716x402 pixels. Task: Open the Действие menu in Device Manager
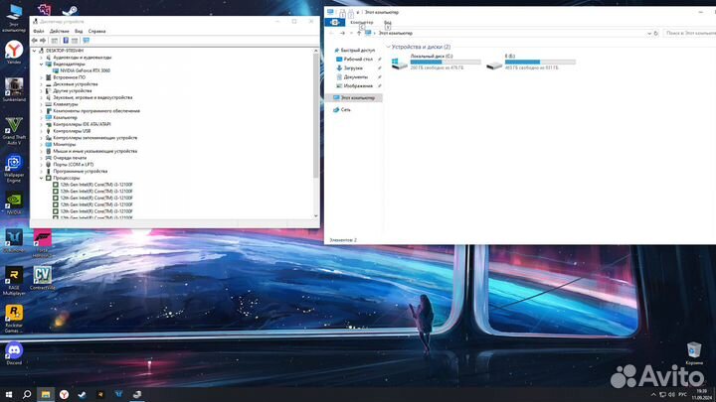click(59, 31)
